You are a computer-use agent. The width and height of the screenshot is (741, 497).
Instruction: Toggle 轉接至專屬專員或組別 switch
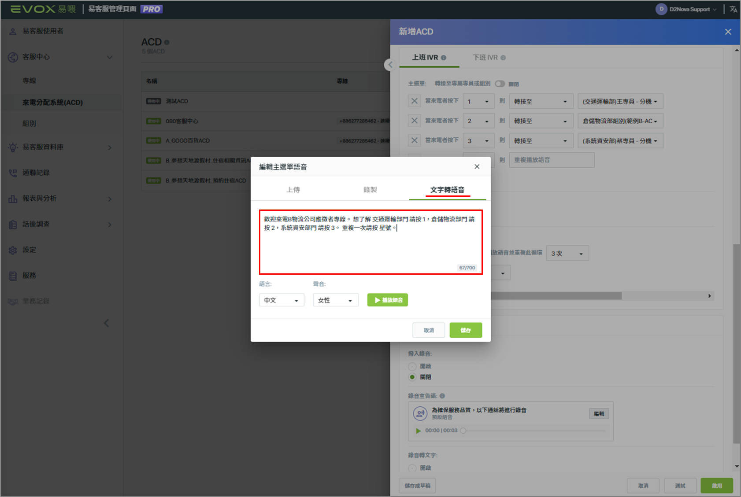pos(500,84)
